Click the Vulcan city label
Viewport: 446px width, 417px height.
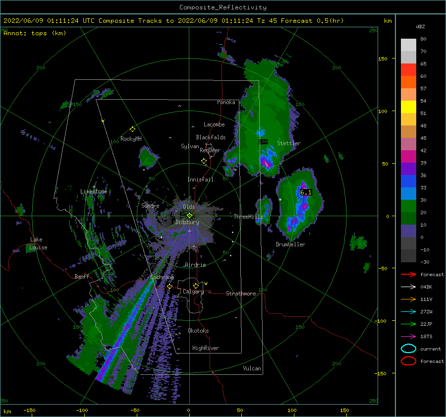(252, 368)
